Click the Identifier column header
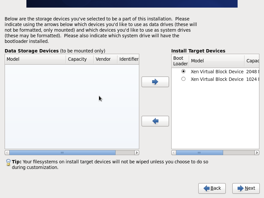 [x=128, y=59]
